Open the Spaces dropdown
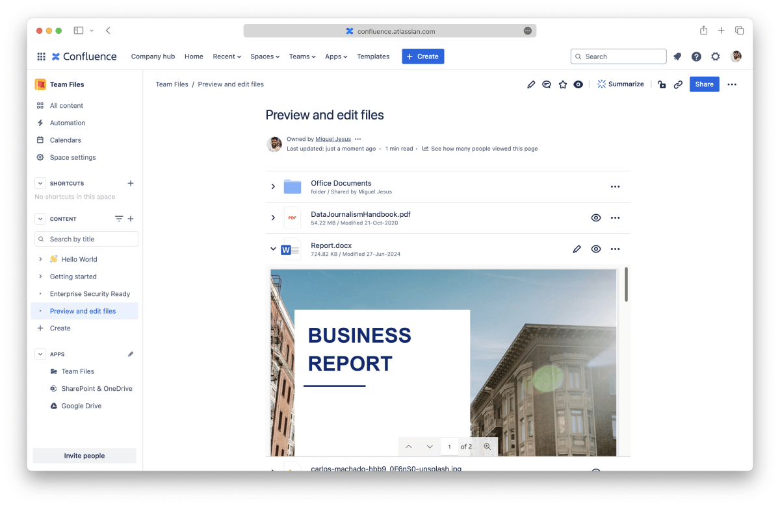The image size is (780, 507). click(x=265, y=56)
